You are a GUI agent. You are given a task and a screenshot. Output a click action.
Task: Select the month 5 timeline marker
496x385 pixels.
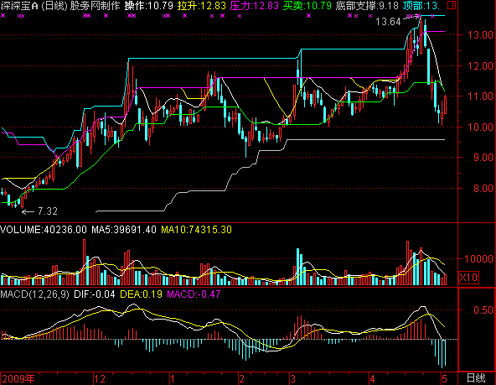tap(444, 378)
